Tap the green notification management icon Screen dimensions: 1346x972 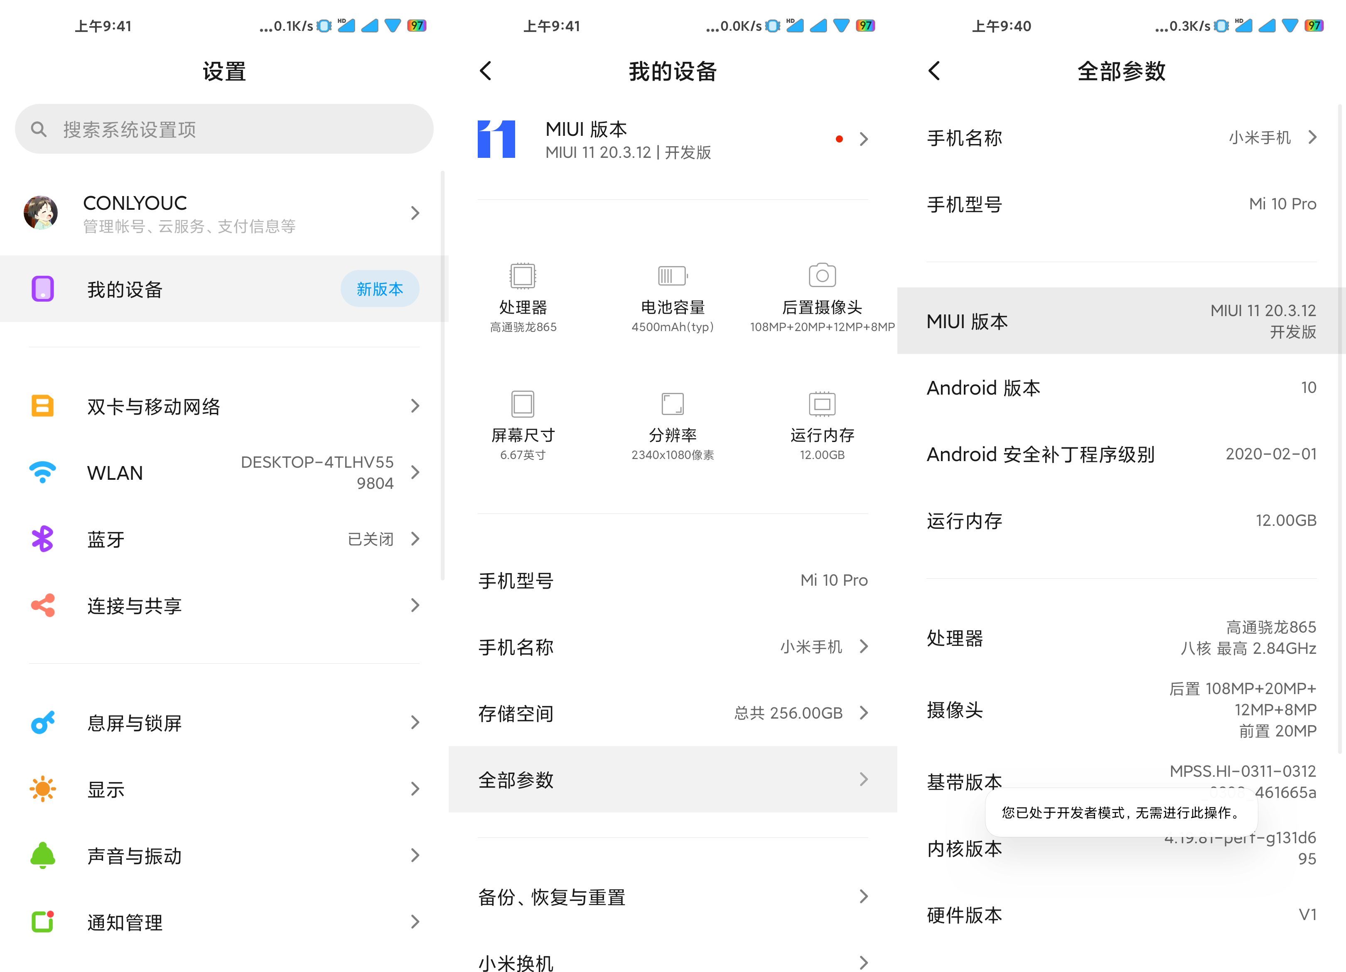[43, 922]
